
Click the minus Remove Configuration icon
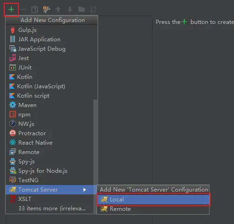pyautogui.click(x=23, y=10)
